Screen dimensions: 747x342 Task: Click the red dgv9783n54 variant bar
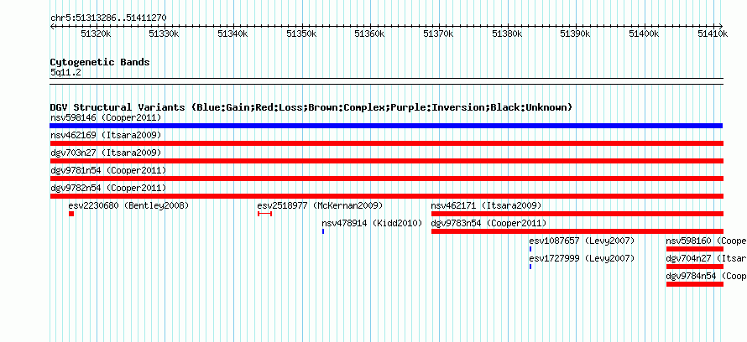pyautogui.click(x=577, y=231)
